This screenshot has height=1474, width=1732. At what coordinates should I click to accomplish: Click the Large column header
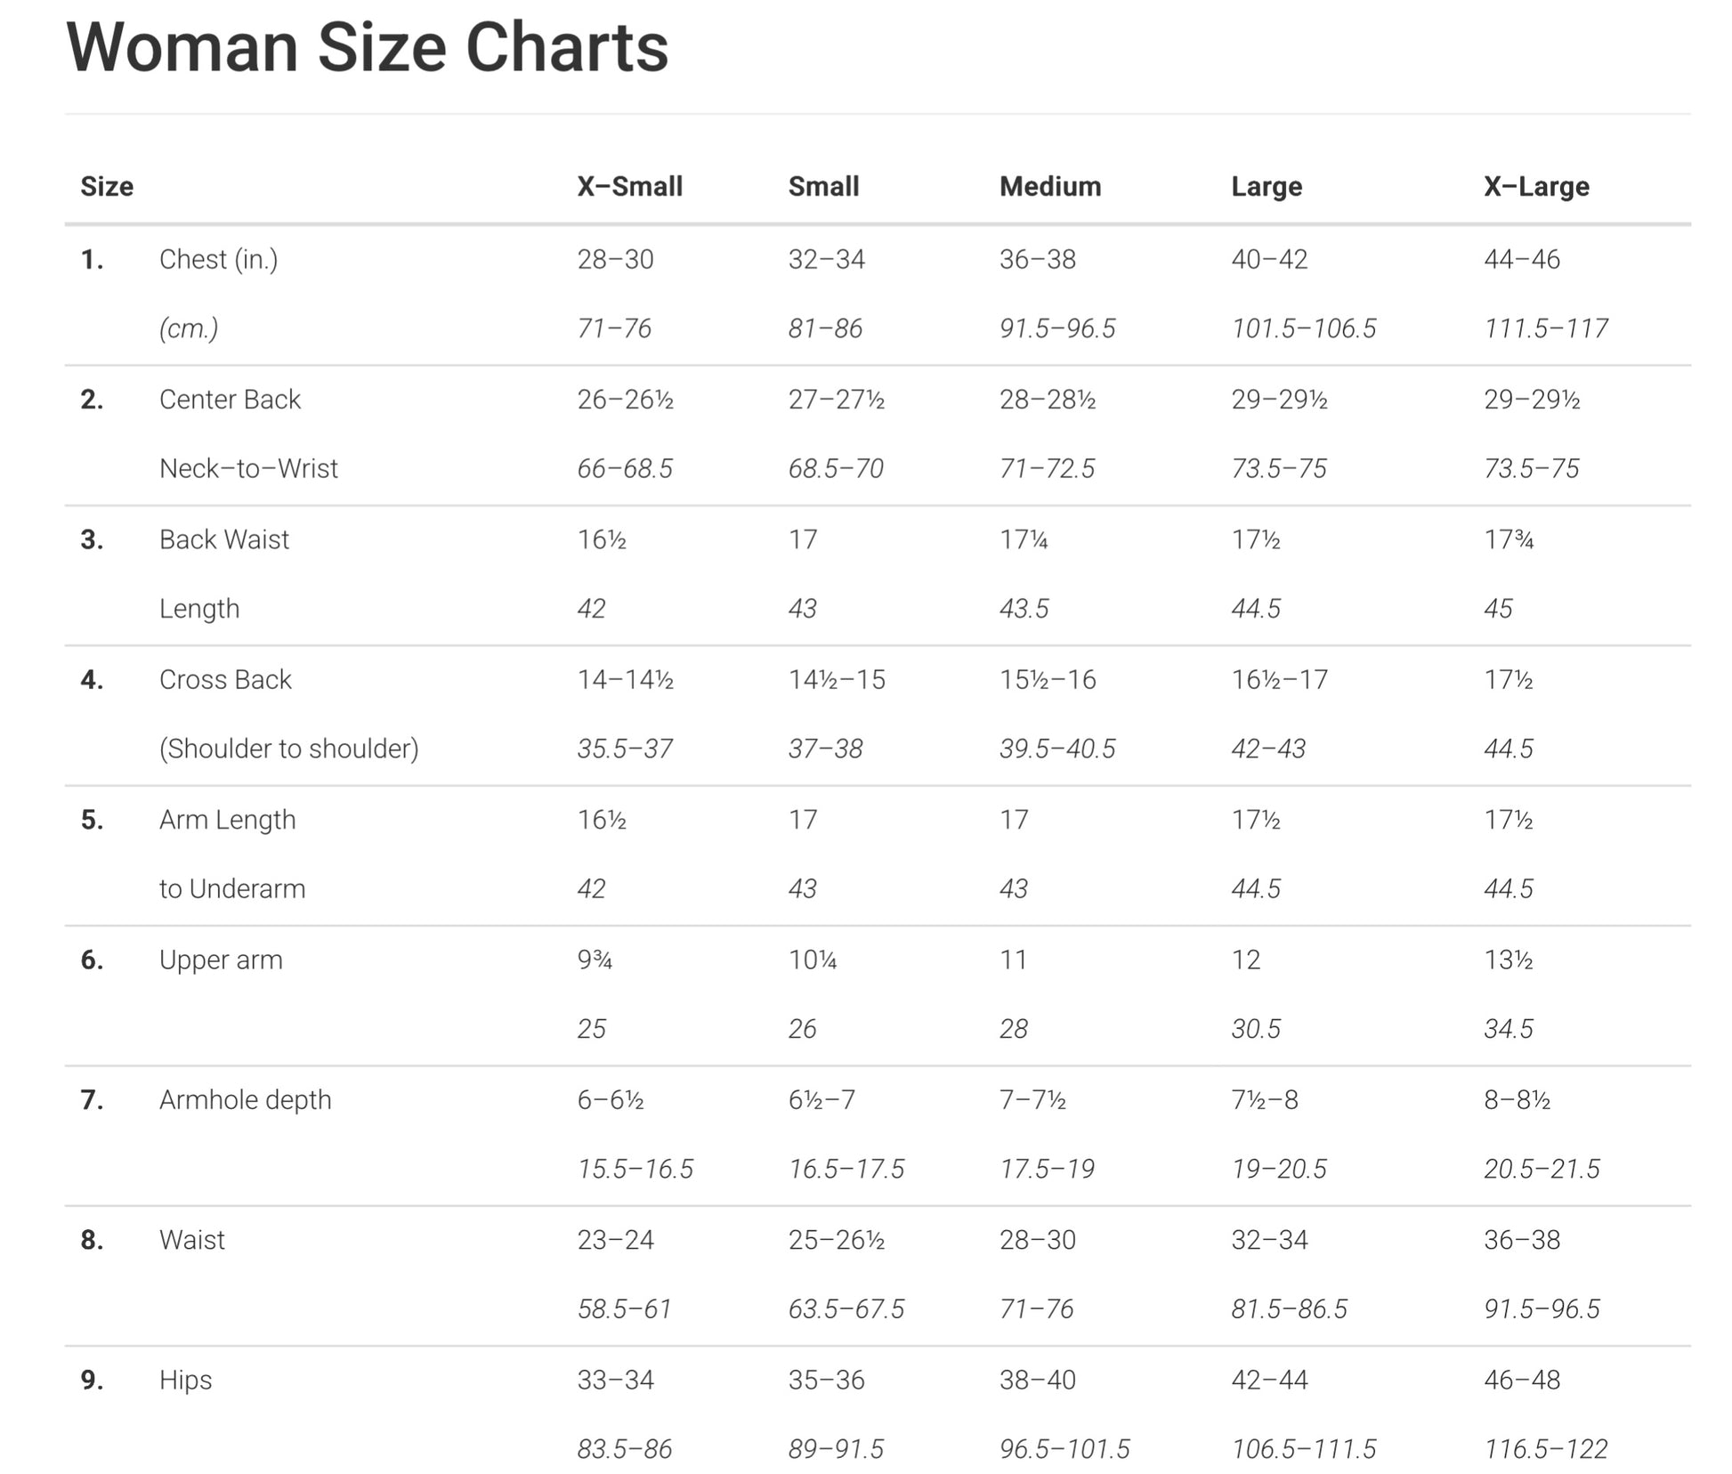[x=1267, y=187]
